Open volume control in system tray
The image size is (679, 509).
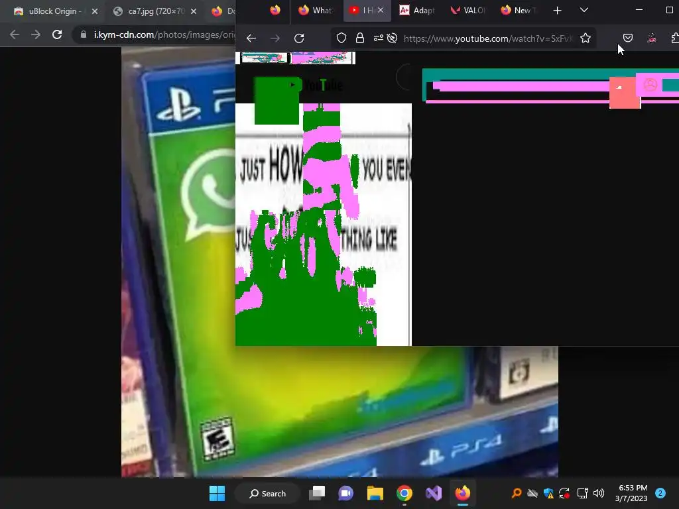tap(599, 493)
